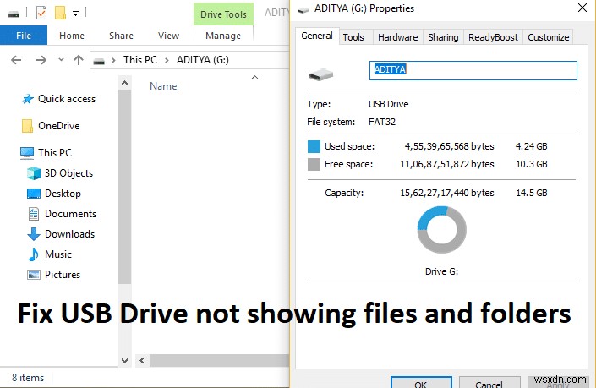596x388 pixels.
Task: Click the OneDrive folder icon
Action: pos(27,126)
